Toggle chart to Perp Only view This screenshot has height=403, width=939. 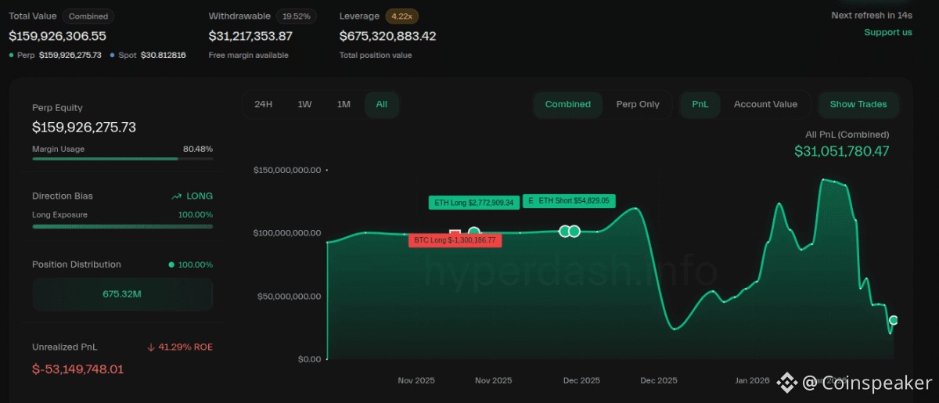coord(638,104)
